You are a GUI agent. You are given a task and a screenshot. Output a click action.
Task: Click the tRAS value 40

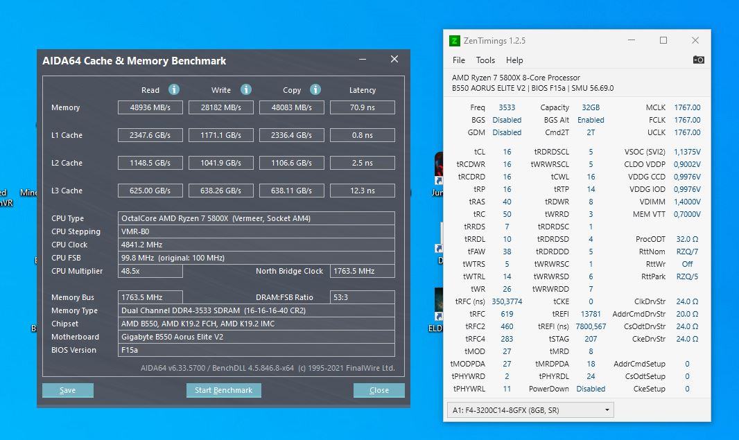(507, 202)
